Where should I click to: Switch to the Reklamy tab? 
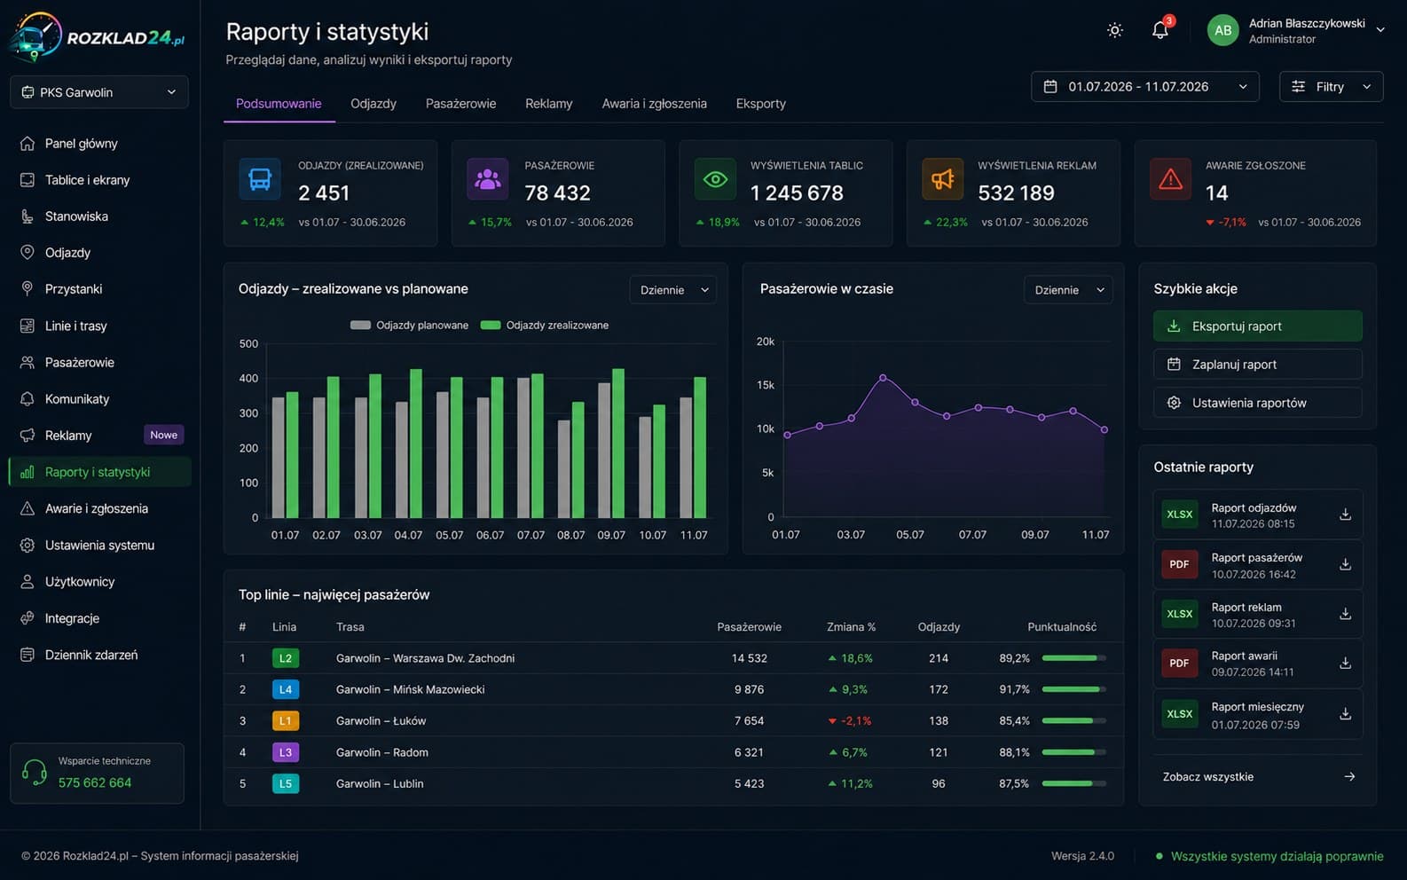(548, 104)
